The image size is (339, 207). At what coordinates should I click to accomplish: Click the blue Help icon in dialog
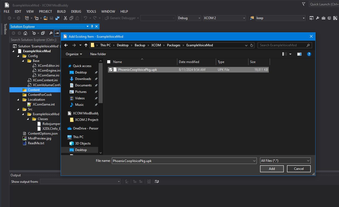pyautogui.click(x=309, y=54)
